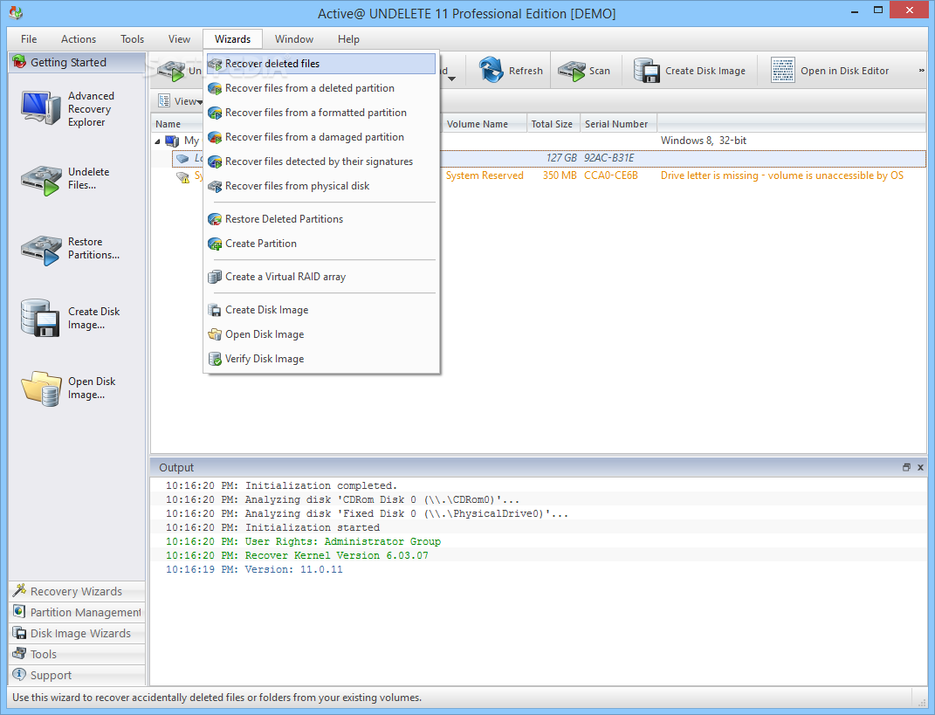Switch to Disk Image Wizards panel

click(77, 633)
